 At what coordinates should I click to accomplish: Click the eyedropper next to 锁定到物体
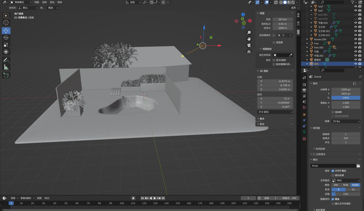click(290, 55)
